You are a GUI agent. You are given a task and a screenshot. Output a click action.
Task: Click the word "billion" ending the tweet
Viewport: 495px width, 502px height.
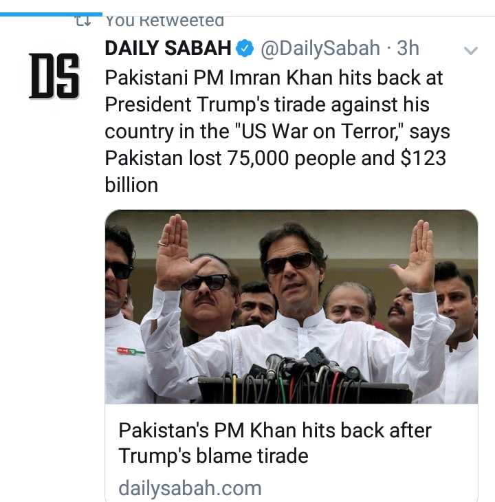(x=131, y=184)
